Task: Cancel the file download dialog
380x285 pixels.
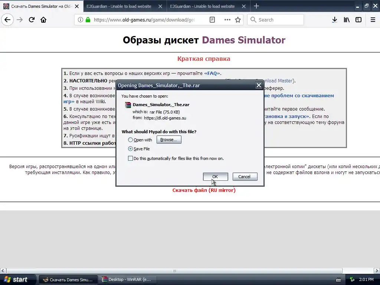Action: tap(245, 177)
